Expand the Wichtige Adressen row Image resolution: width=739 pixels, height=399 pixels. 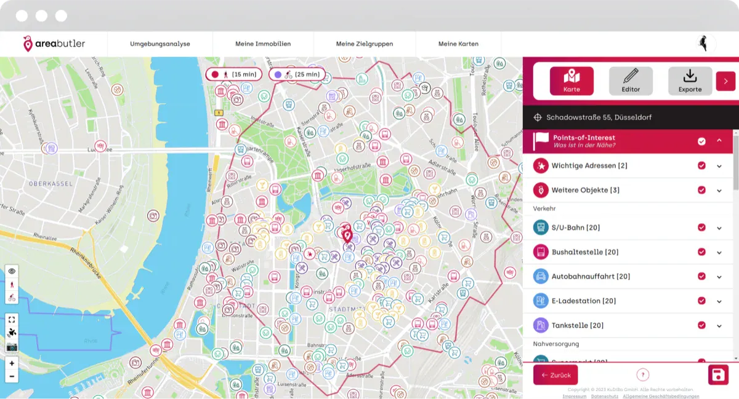(719, 166)
